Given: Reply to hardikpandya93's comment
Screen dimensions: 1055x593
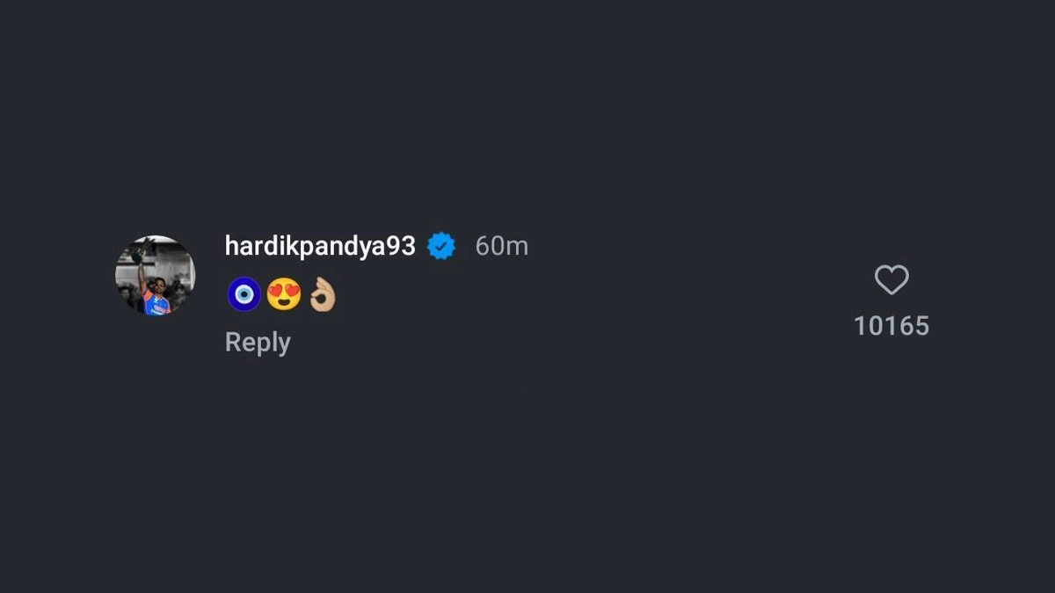Looking at the screenshot, I should click(x=258, y=342).
